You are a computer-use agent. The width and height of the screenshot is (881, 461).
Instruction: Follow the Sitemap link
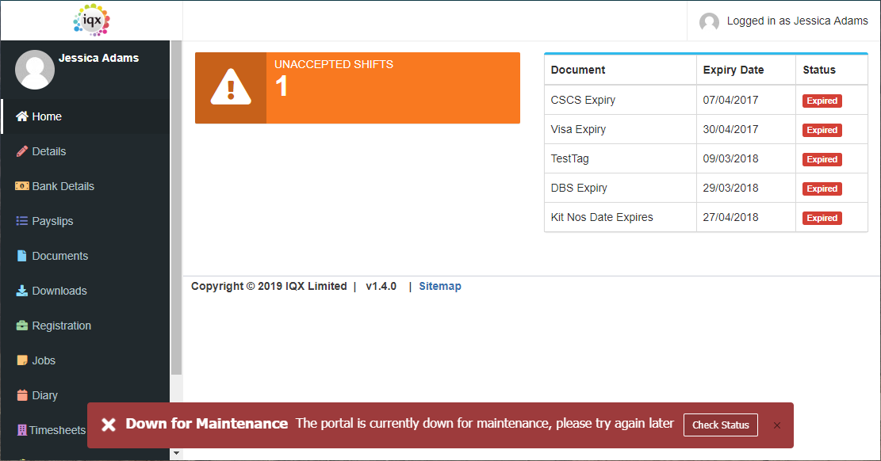(440, 286)
